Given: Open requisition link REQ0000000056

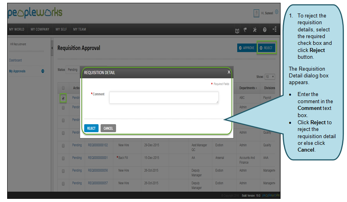Looking at the screenshot, I should pos(98,170).
